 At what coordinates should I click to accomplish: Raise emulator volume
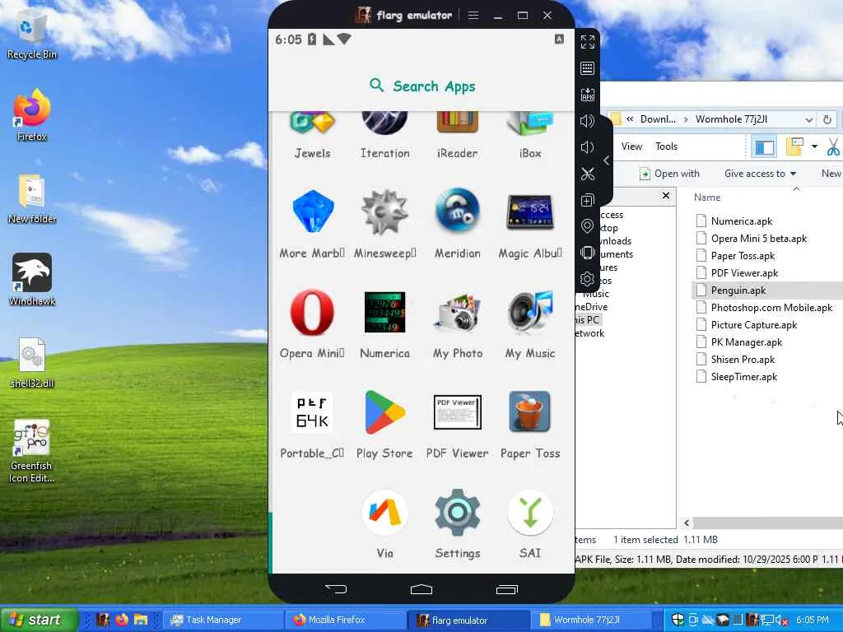588,121
